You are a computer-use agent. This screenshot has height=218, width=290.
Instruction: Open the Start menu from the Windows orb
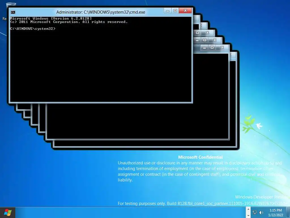click(8, 212)
